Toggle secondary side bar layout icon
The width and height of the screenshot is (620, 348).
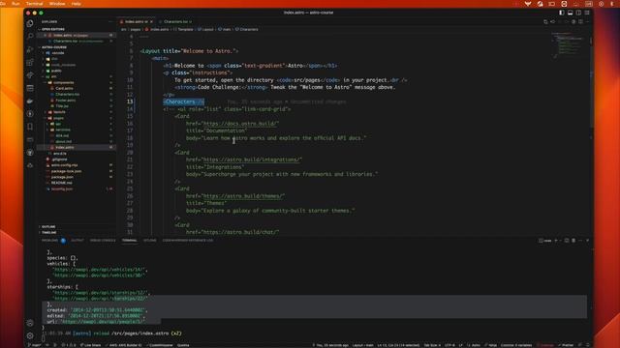[578, 13]
